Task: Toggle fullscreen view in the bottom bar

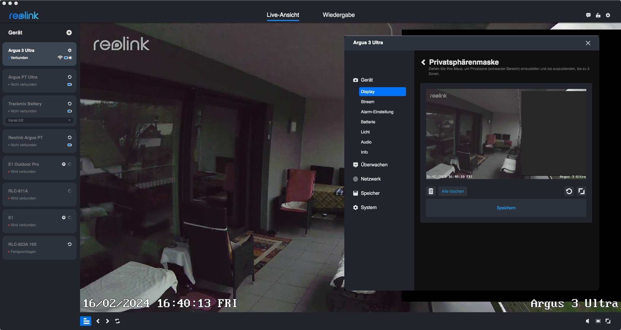Action: (608, 321)
